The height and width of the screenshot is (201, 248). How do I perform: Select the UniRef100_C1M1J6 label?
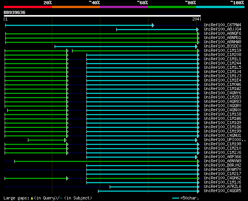(x=222, y=182)
